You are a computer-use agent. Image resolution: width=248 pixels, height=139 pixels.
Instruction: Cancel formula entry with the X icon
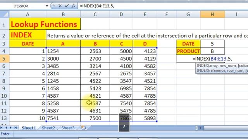[x=60, y=6]
